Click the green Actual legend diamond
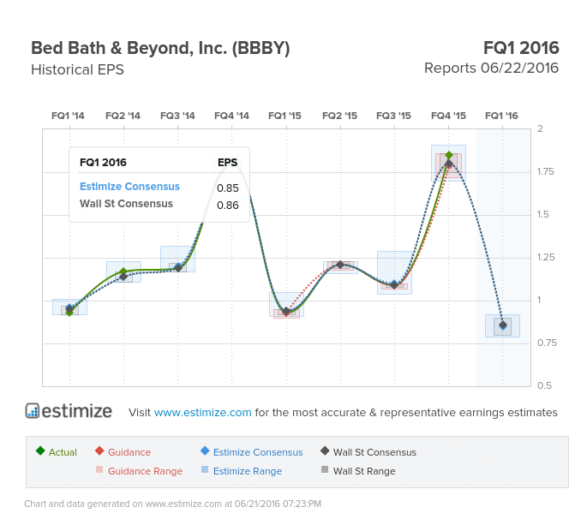 40,450
